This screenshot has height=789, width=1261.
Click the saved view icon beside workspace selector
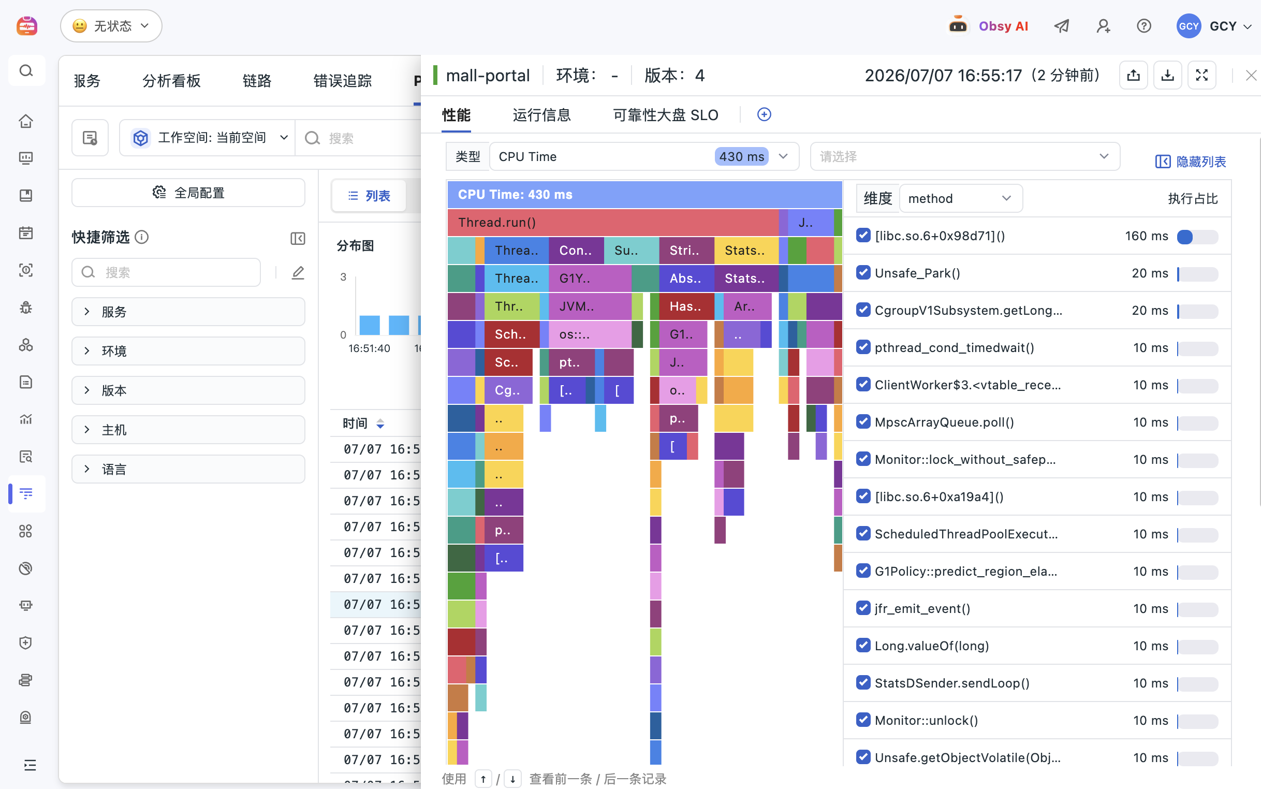(90, 138)
